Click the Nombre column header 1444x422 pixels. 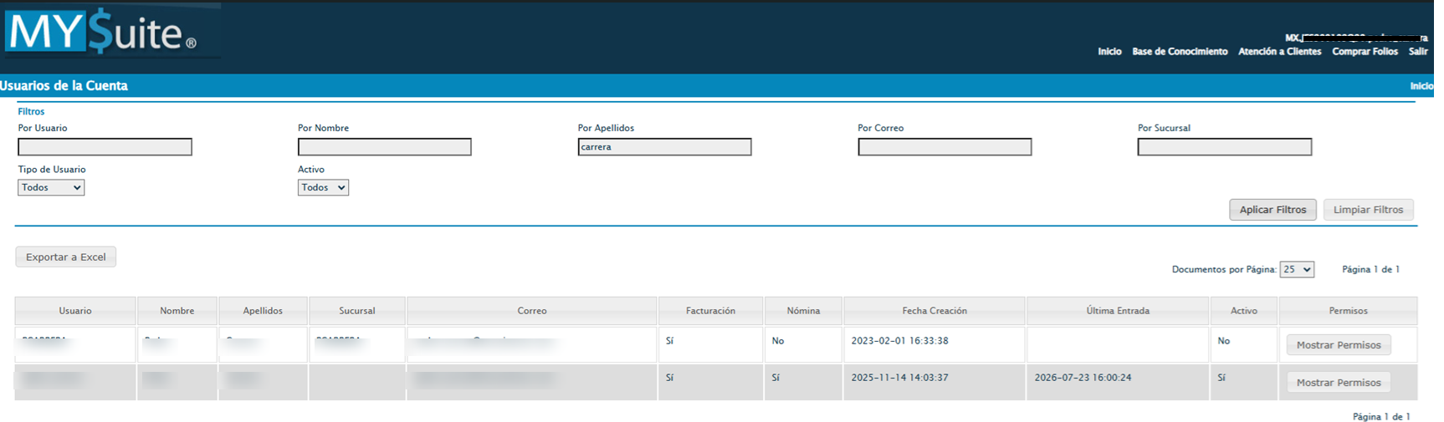pos(177,311)
